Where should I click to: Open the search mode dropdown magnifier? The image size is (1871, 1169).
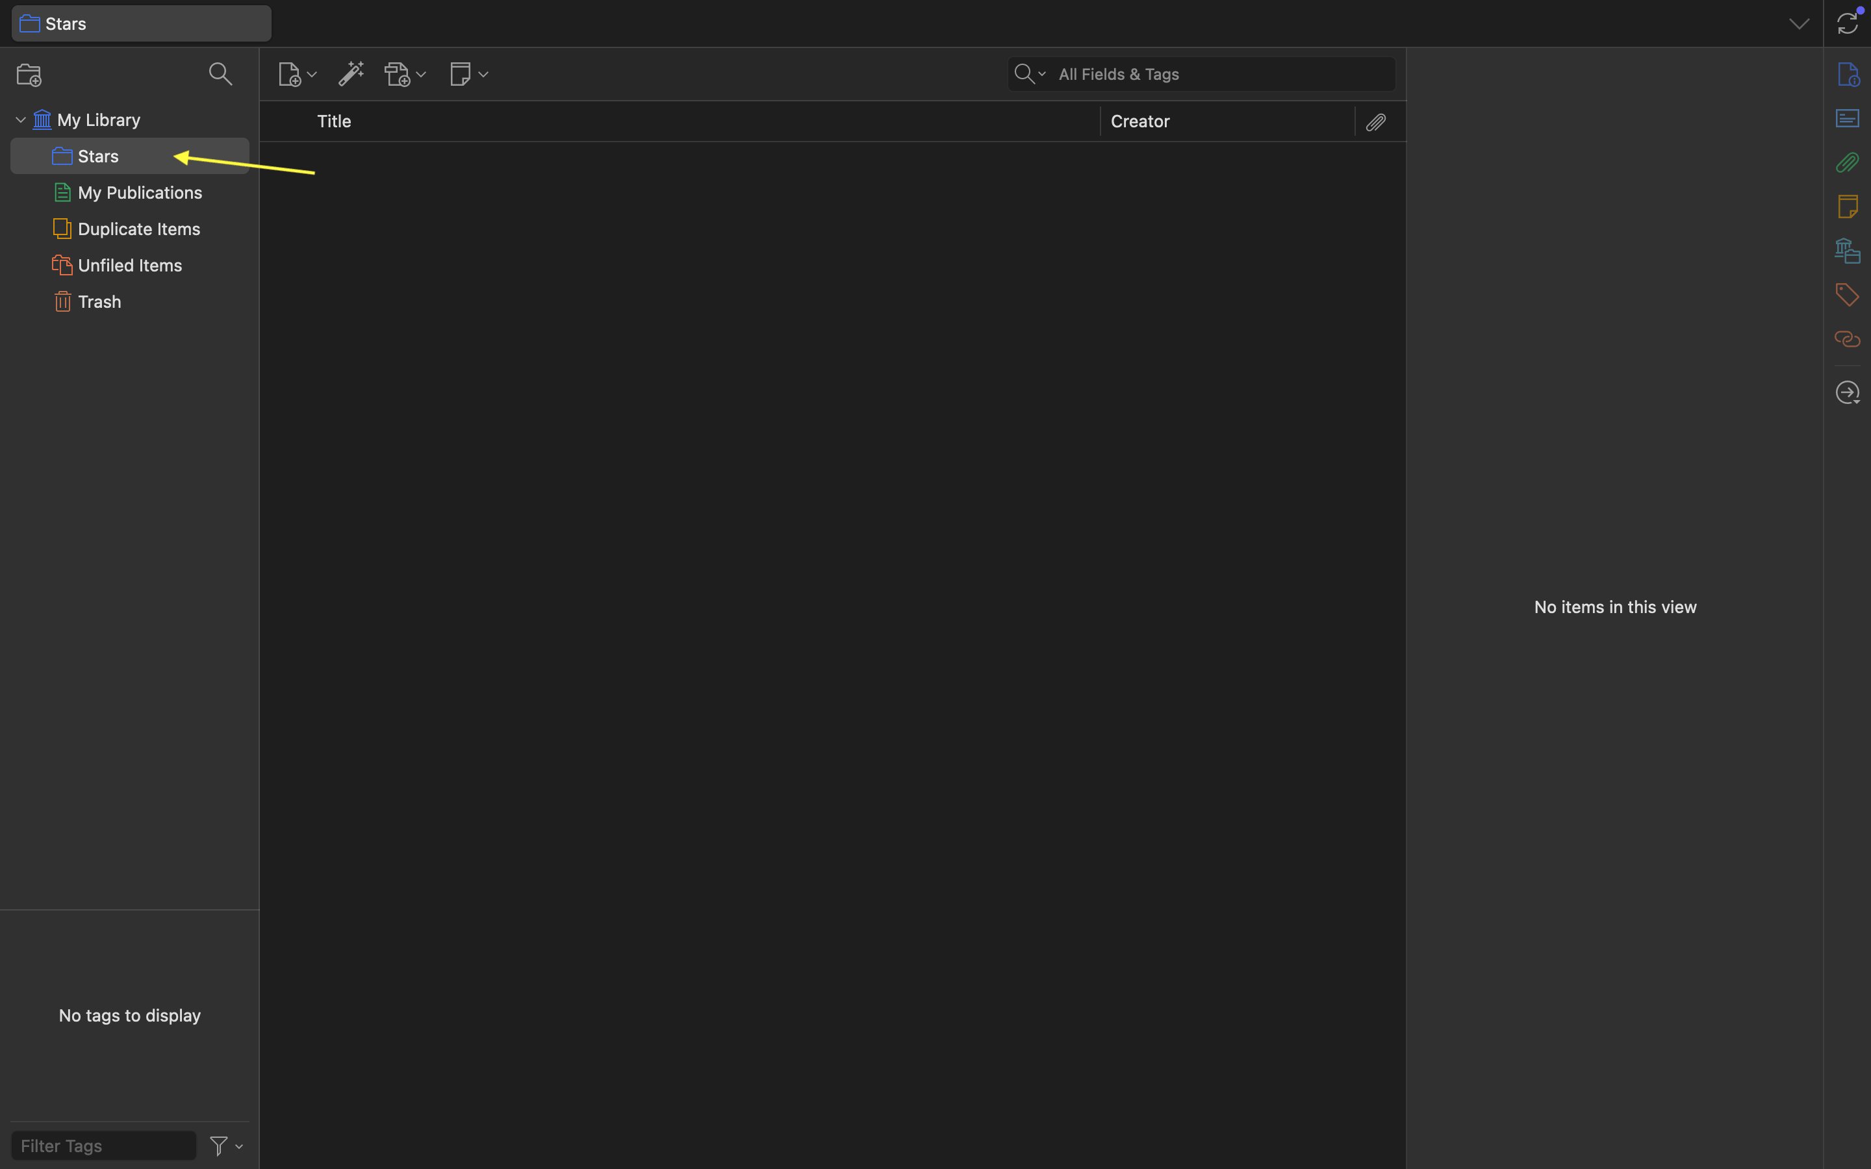(1030, 74)
